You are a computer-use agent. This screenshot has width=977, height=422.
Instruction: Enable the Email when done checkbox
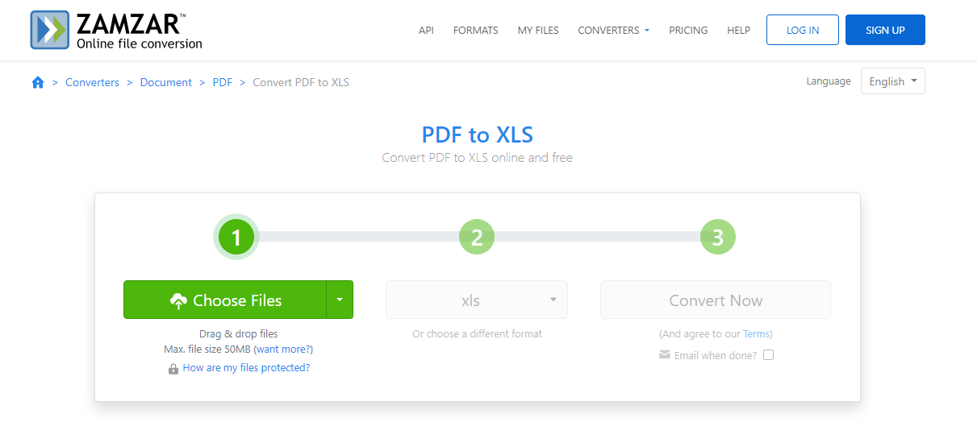click(x=768, y=354)
